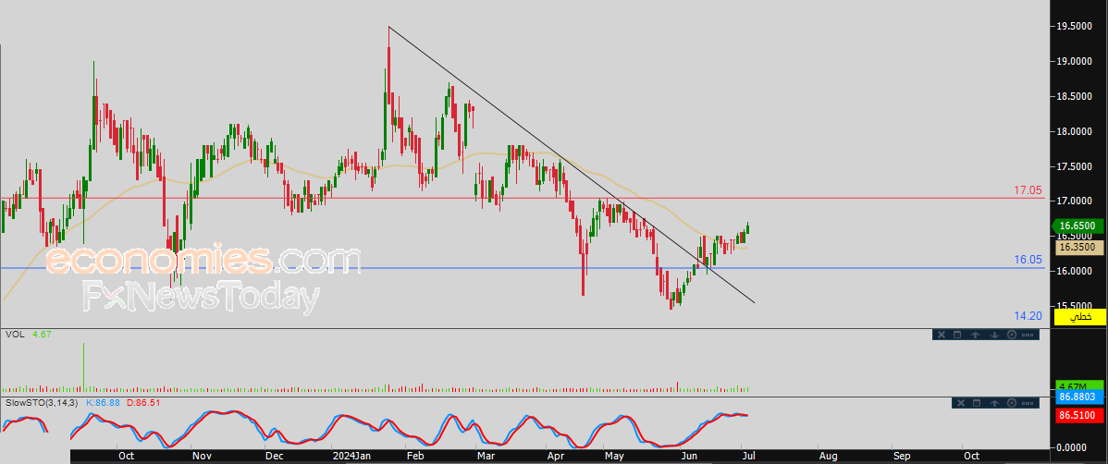The height and width of the screenshot is (464, 1108).
Task: Click the Mar date on time axis
Action: [486, 457]
